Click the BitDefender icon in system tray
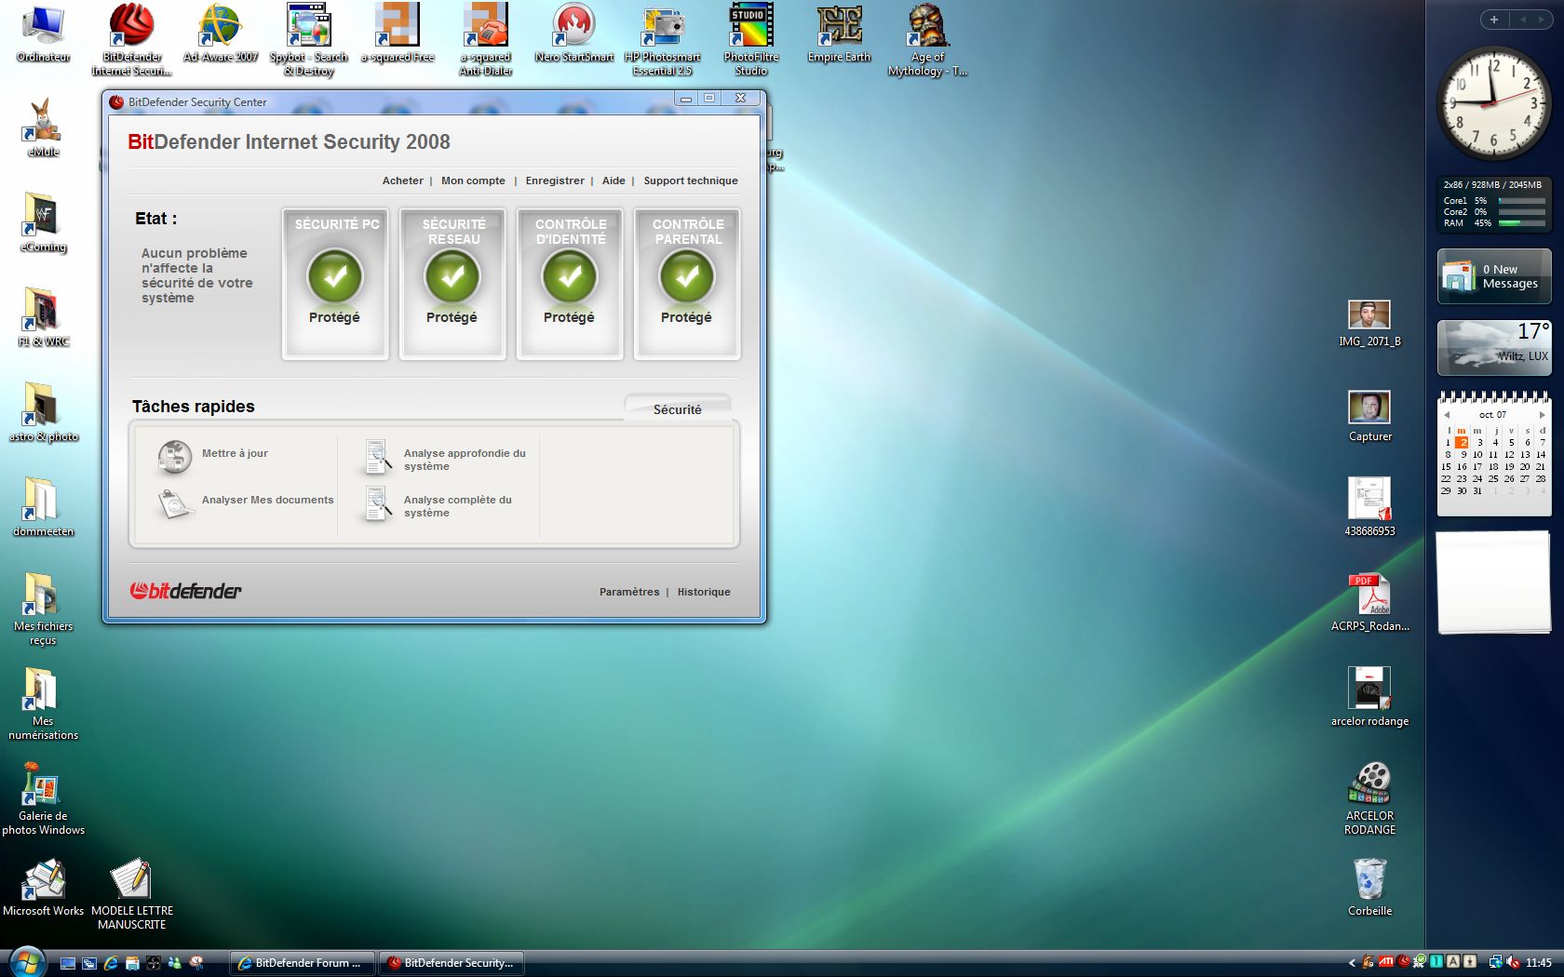The height and width of the screenshot is (977, 1564). click(1403, 962)
